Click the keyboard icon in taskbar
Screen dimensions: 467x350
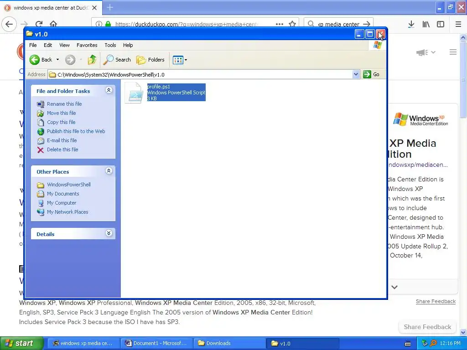click(408, 344)
